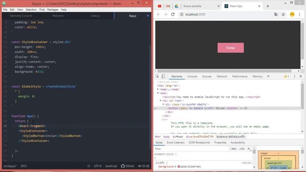Open the File menu in Atom

tap(5, 10)
